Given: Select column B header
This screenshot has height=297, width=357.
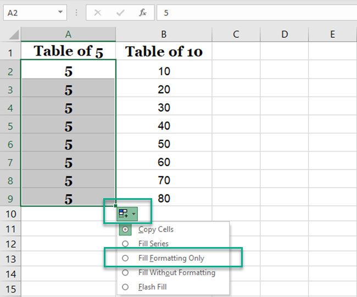Looking at the screenshot, I should (164, 34).
